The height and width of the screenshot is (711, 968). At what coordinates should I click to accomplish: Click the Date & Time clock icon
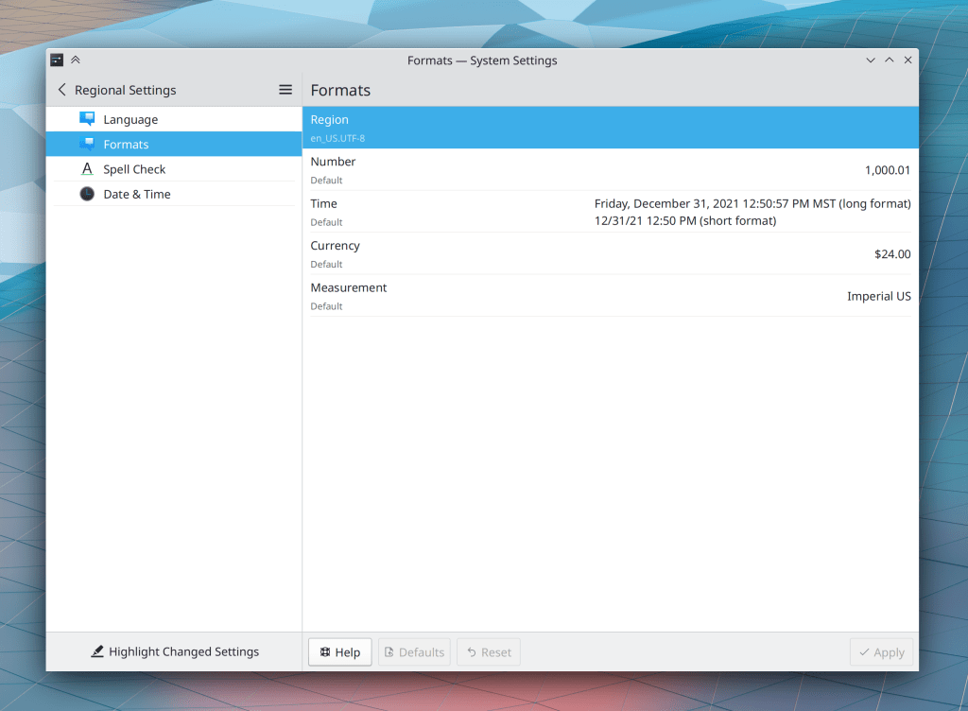87,194
